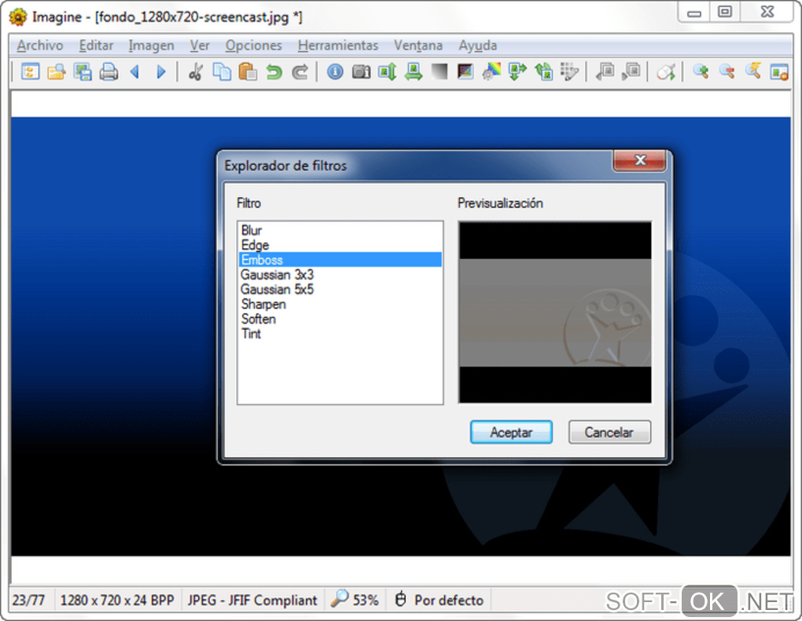Cut the selection using the scissors icon
The width and height of the screenshot is (802, 621).
point(196,72)
